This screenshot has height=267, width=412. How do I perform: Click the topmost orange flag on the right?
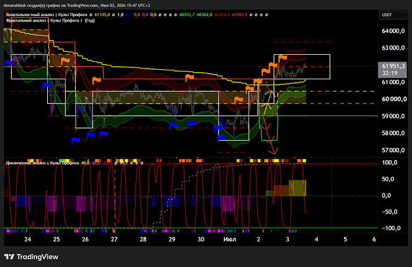[282, 58]
